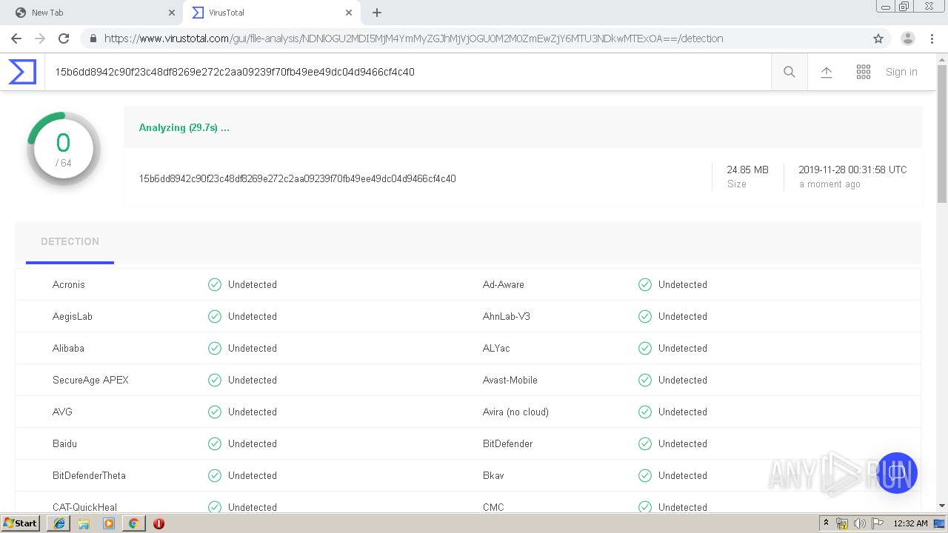Image resolution: width=948 pixels, height=533 pixels.
Task: Open Windows Explorer folder taskbar icon
Action: pyautogui.click(x=84, y=523)
